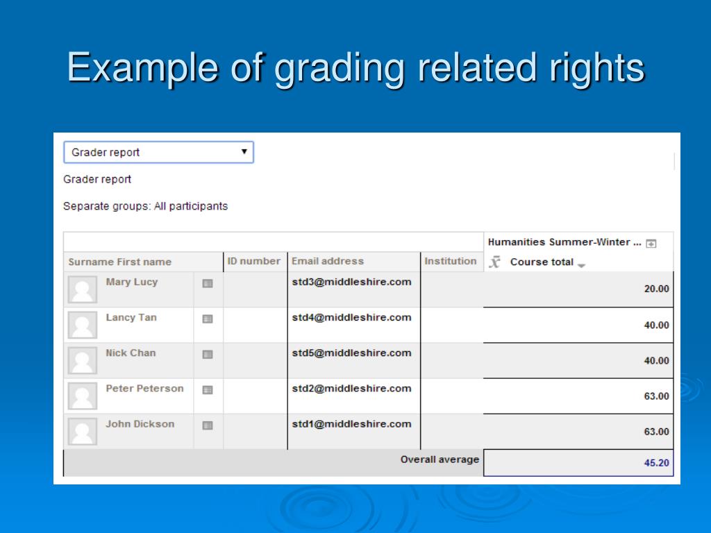Open Nick Chan name link
The image size is (711, 533).
coord(131,353)
